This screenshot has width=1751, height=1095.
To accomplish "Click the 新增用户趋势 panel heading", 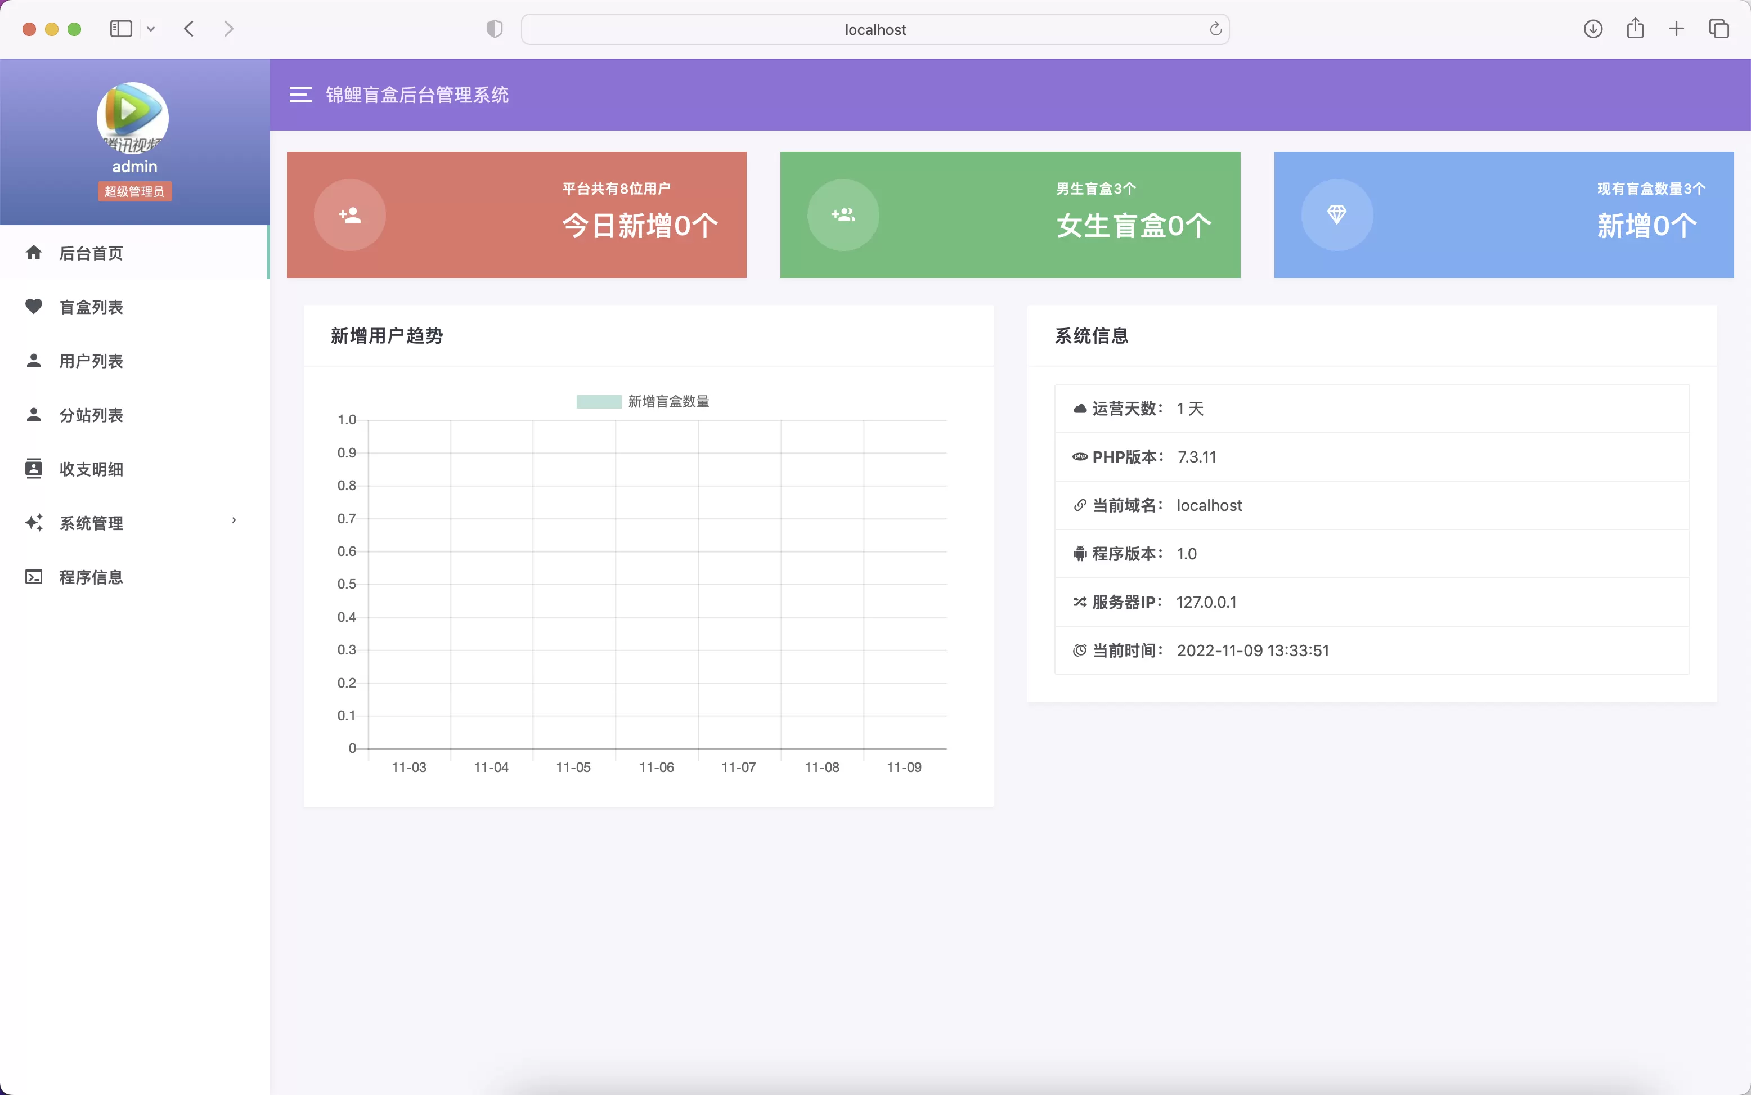I will tap(387, 336).
